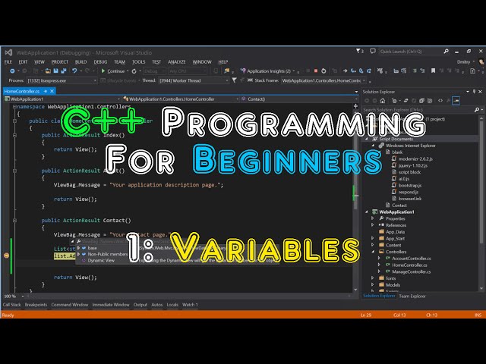Open the ANALYZE menu

pyautogui.click(x=177, y=62)
